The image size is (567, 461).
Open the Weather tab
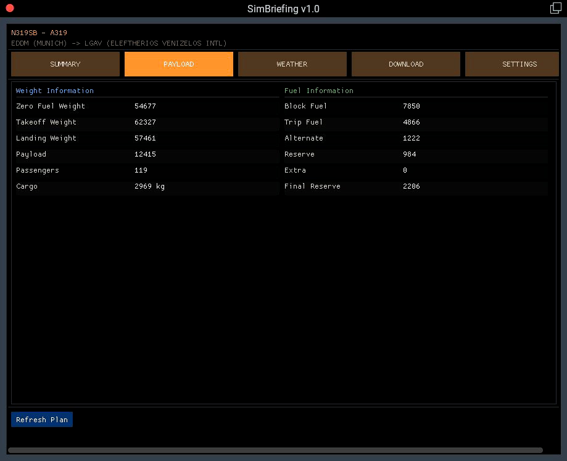[292, 64]
